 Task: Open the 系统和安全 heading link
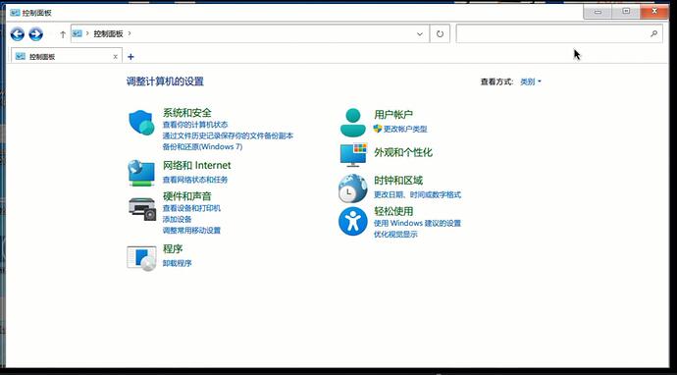[187, 113]
